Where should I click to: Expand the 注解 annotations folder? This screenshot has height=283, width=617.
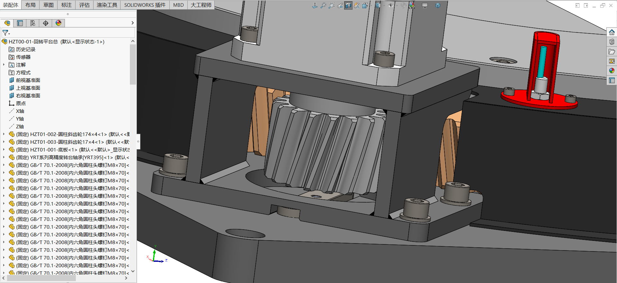pos(4,65)
